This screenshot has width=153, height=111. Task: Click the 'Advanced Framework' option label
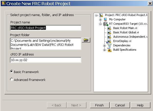coord(30,80)
